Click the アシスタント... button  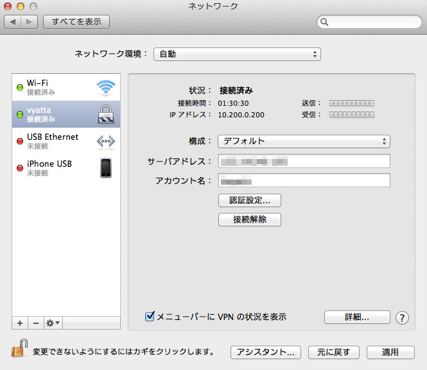tap(266, 352)
